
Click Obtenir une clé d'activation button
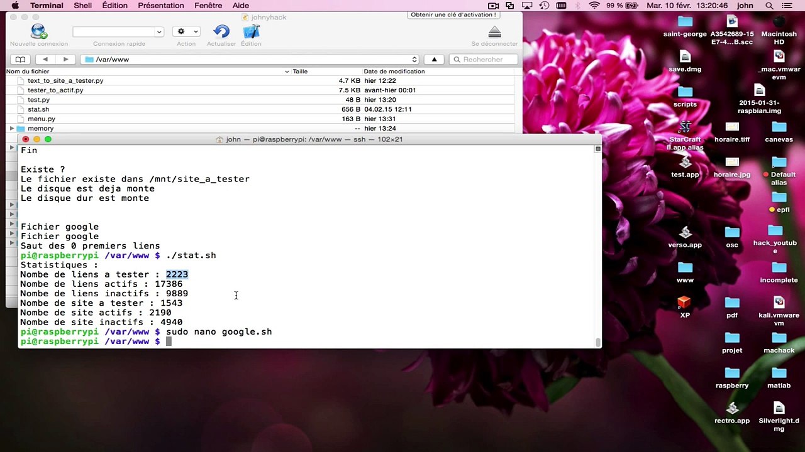coord(453,14)
